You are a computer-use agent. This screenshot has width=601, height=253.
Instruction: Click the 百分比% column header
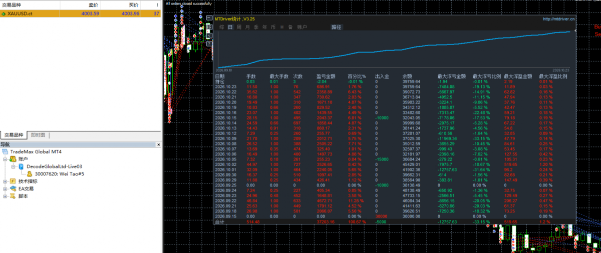pyautogui.click(x=357, y=76)
